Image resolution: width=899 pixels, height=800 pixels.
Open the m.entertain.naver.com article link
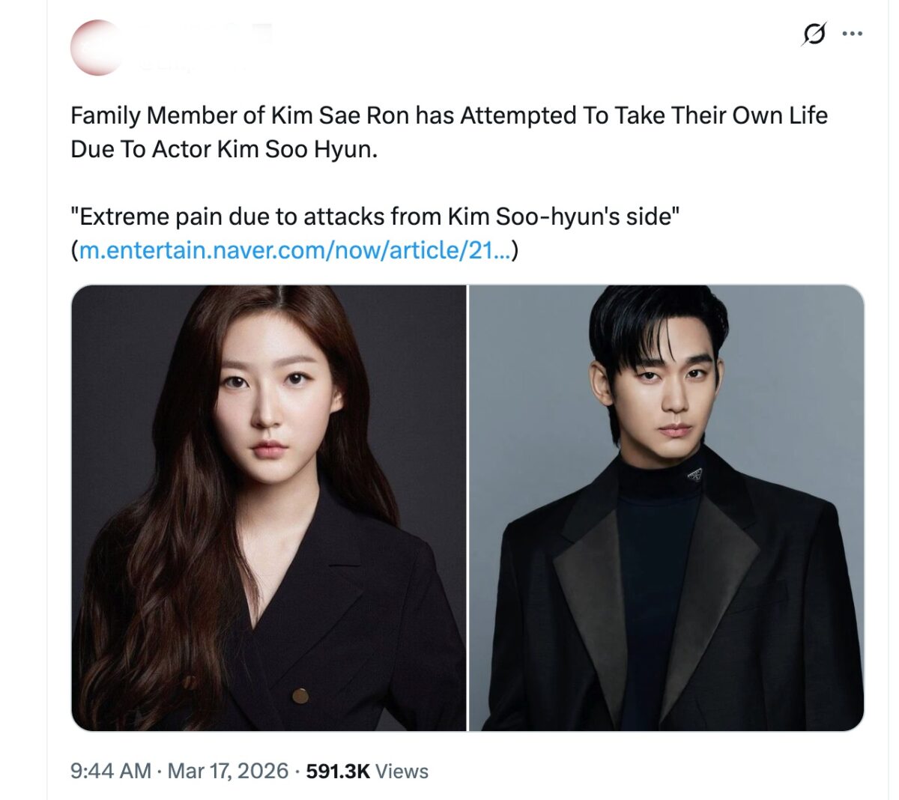tap(294, 249)
